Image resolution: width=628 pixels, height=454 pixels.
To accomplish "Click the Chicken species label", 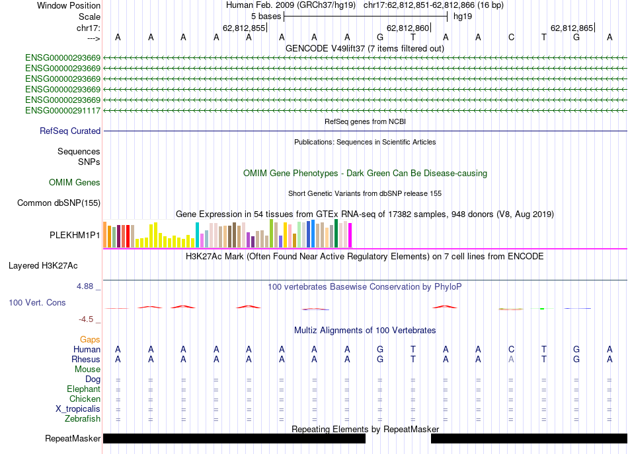I will (85, 399).
